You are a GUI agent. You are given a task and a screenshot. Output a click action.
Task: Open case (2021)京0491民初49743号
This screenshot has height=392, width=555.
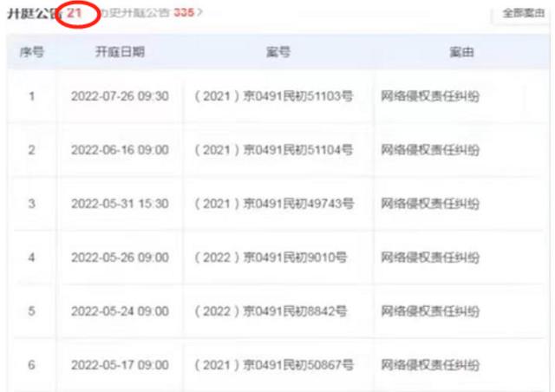[x=274, y=204]
